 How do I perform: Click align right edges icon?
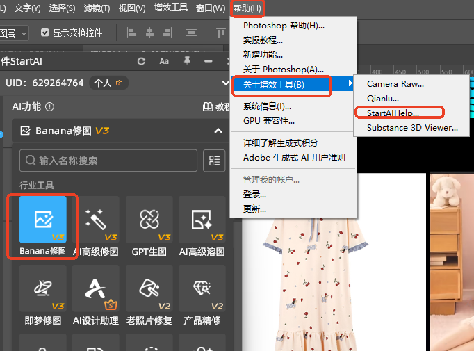click(167, 33)
